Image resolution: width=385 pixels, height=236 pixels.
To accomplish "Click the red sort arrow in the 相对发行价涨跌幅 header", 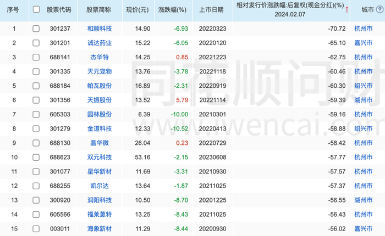I will coord(346,10).
